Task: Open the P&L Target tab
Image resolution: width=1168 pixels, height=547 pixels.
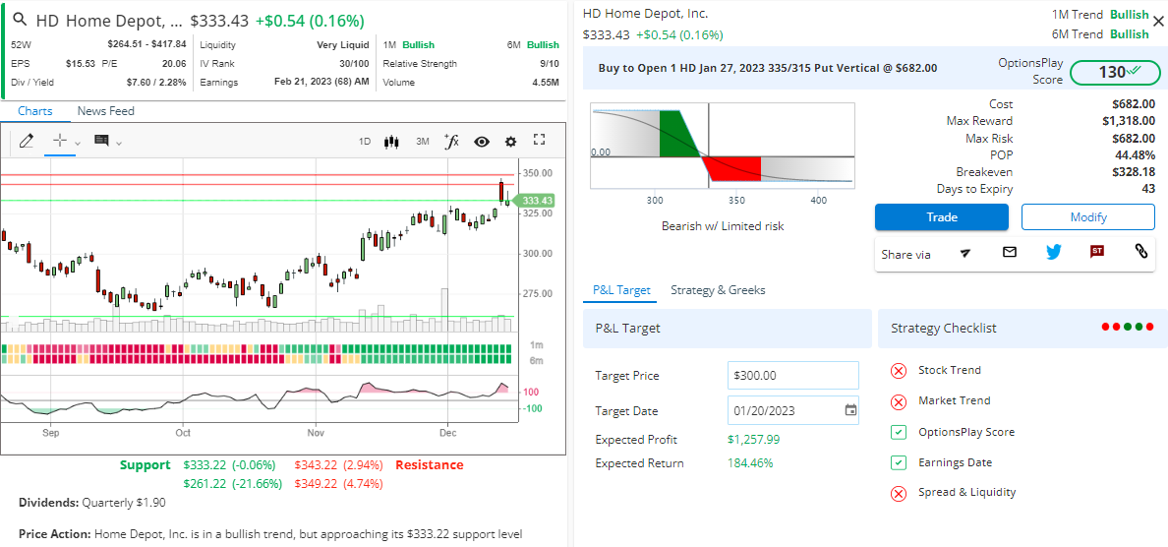Action: coord(621,290)
